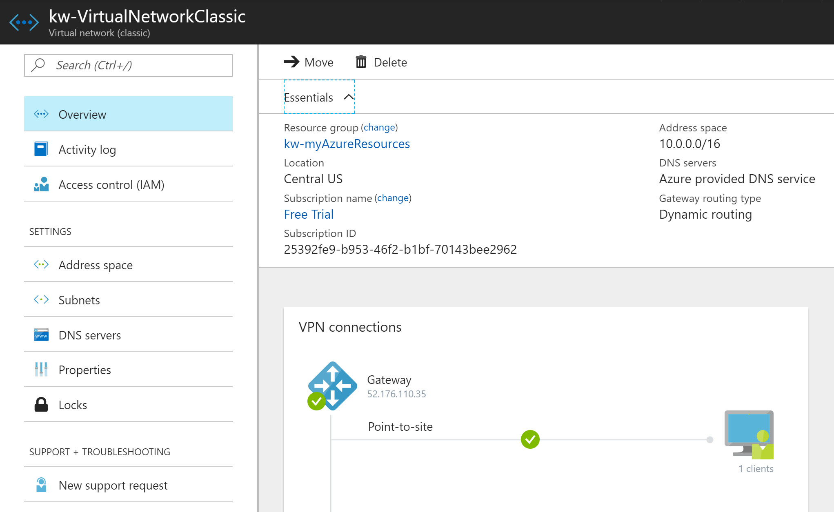The width and height of the screenshot is (834, 512).
Task: Open Subnets settings
Action: coord(128,300)
